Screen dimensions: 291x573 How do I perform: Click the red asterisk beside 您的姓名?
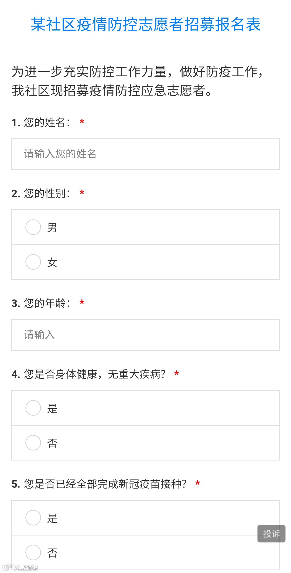point(82,122)
